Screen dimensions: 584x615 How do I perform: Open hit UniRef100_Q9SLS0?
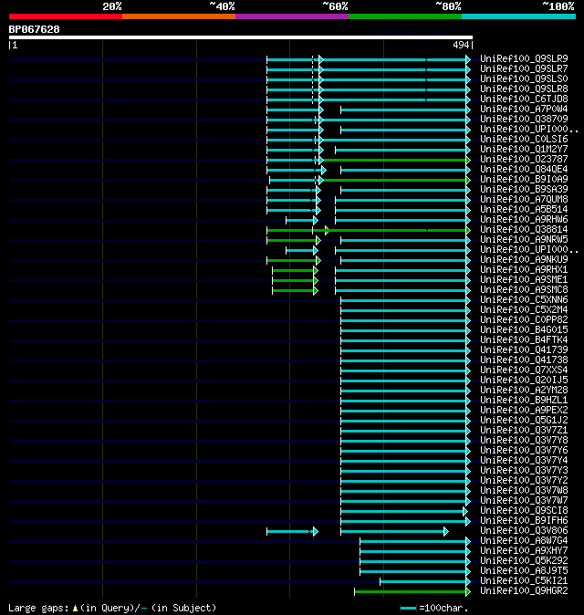point(524,78)
